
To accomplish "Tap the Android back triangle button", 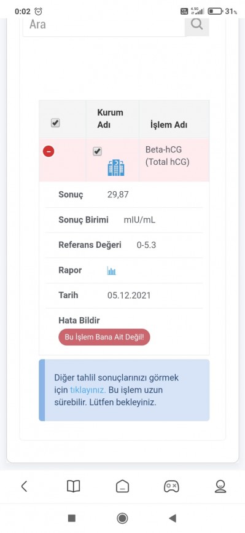I will 173,518.
